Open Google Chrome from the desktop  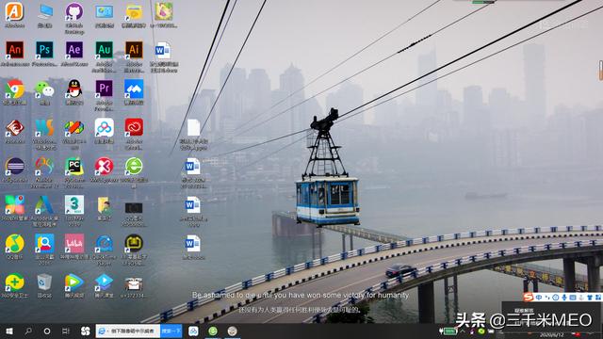click(x=15, y=89)
